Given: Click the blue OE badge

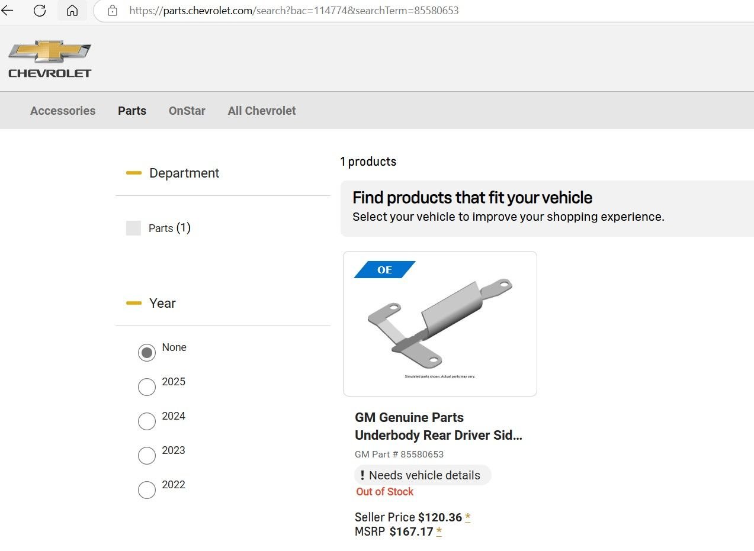Looking at the screenshot, I should (384, 270).
